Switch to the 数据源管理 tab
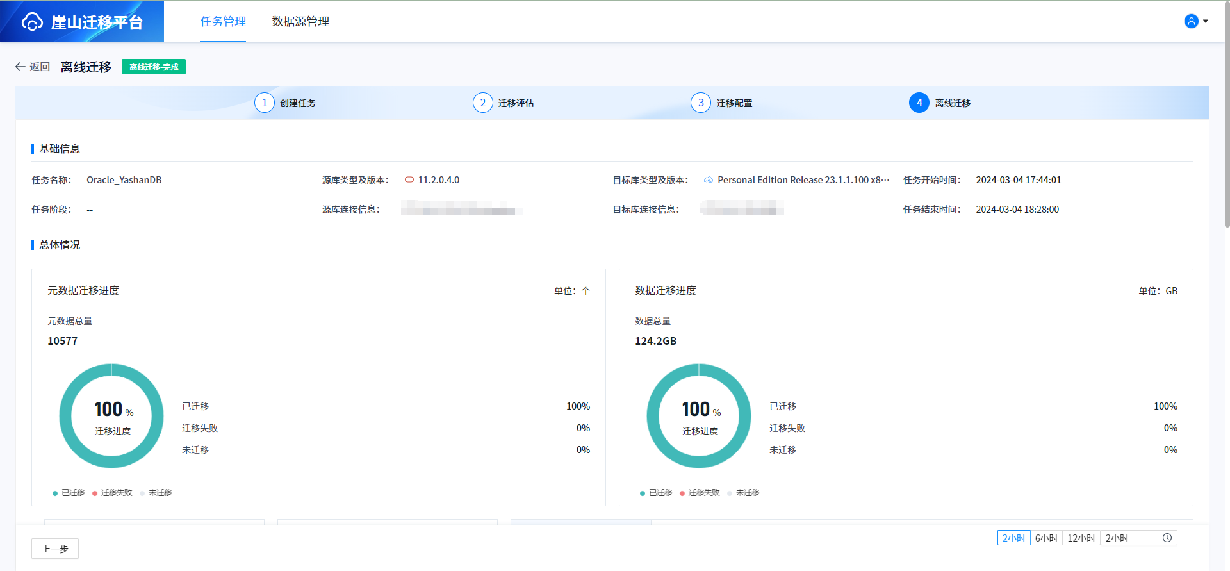 pos(300,22)
